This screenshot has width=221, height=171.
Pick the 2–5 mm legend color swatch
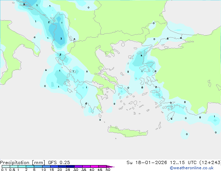pos(30,166)
